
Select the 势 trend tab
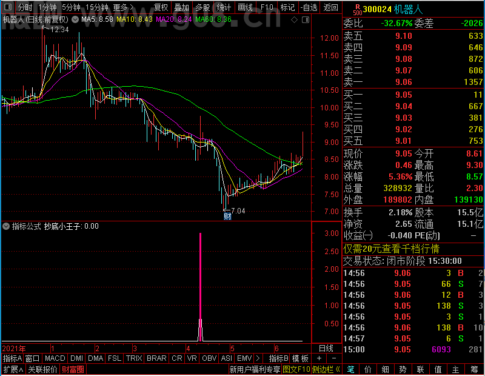point(403,369)
